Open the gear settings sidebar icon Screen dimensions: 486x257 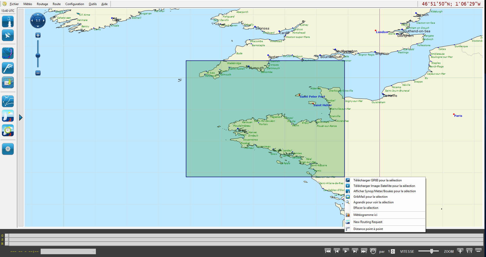(8, 149)
